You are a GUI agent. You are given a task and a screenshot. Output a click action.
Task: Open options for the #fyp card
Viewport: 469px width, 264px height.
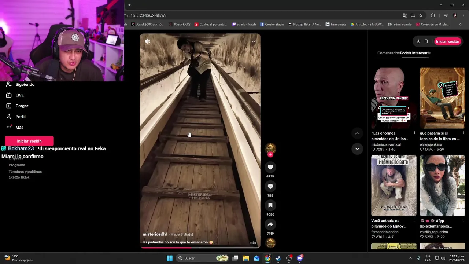tap(463, 221)
